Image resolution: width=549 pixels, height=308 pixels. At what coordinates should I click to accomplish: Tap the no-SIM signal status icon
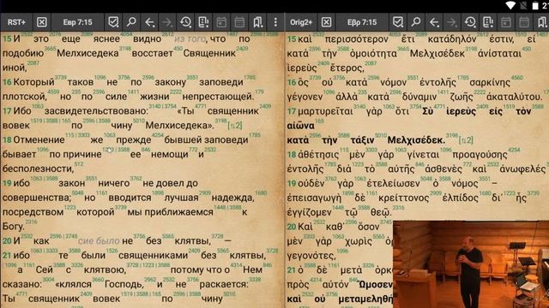(x=523, y=5)
